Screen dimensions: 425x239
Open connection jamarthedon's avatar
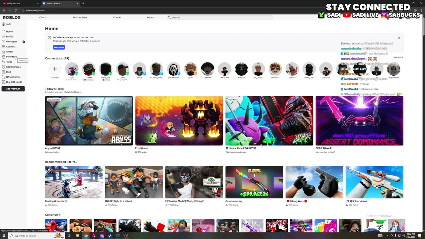coord(173,69)
